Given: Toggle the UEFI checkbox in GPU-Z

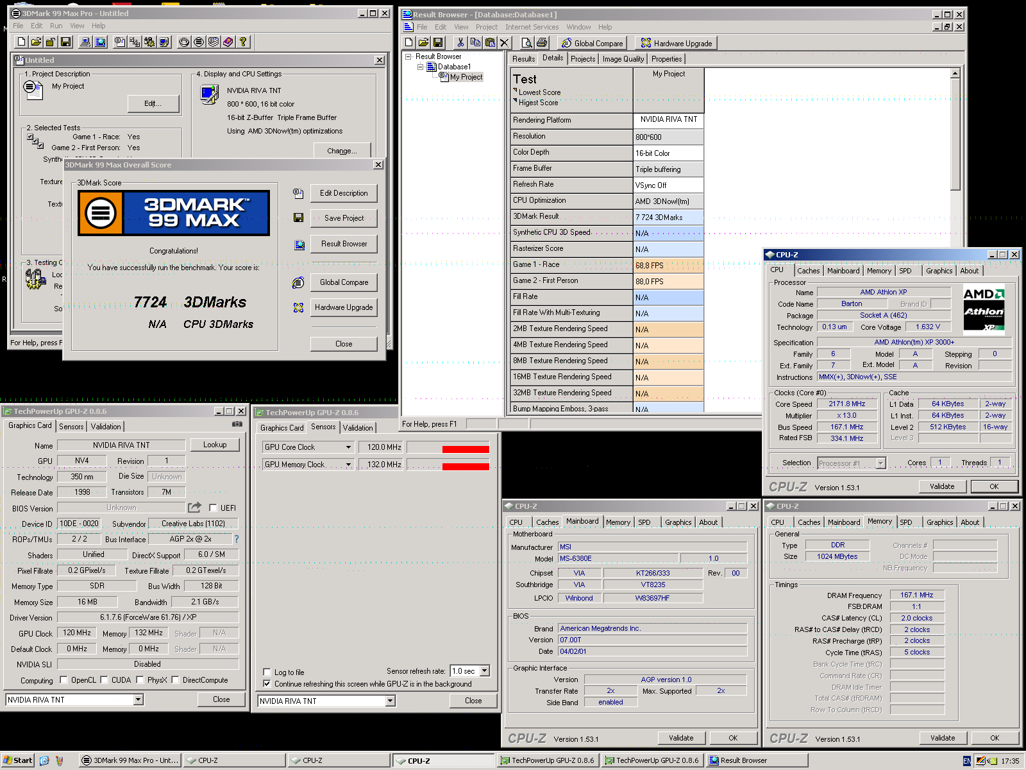Looking at the screenshot, I should point(213,508).
